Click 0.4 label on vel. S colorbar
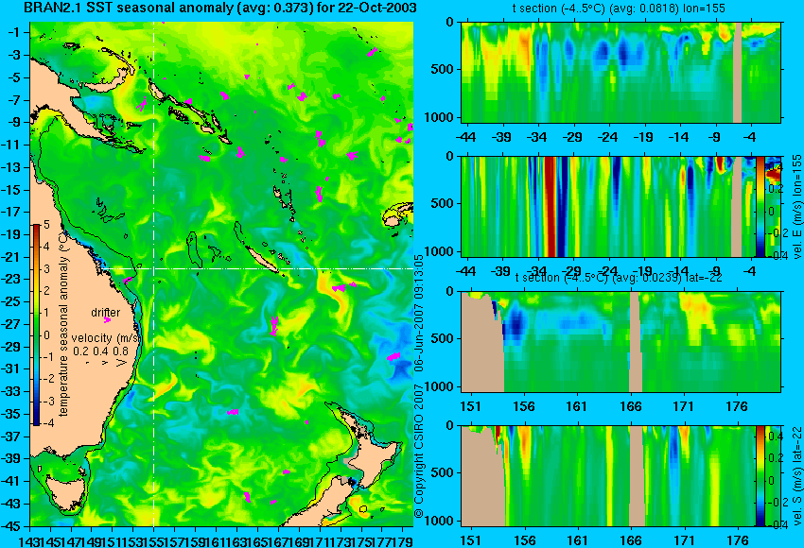Screen dimensions: 804x548 point(776,436)
